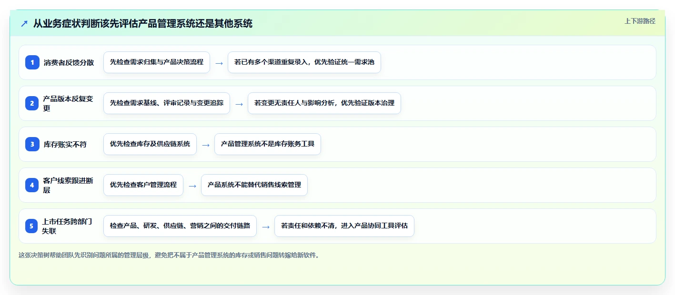The width and height of the screenshot is (675, 295).
Task: Click the 产品管理系统不是库存账务工具 box
Action: point(268,144)
